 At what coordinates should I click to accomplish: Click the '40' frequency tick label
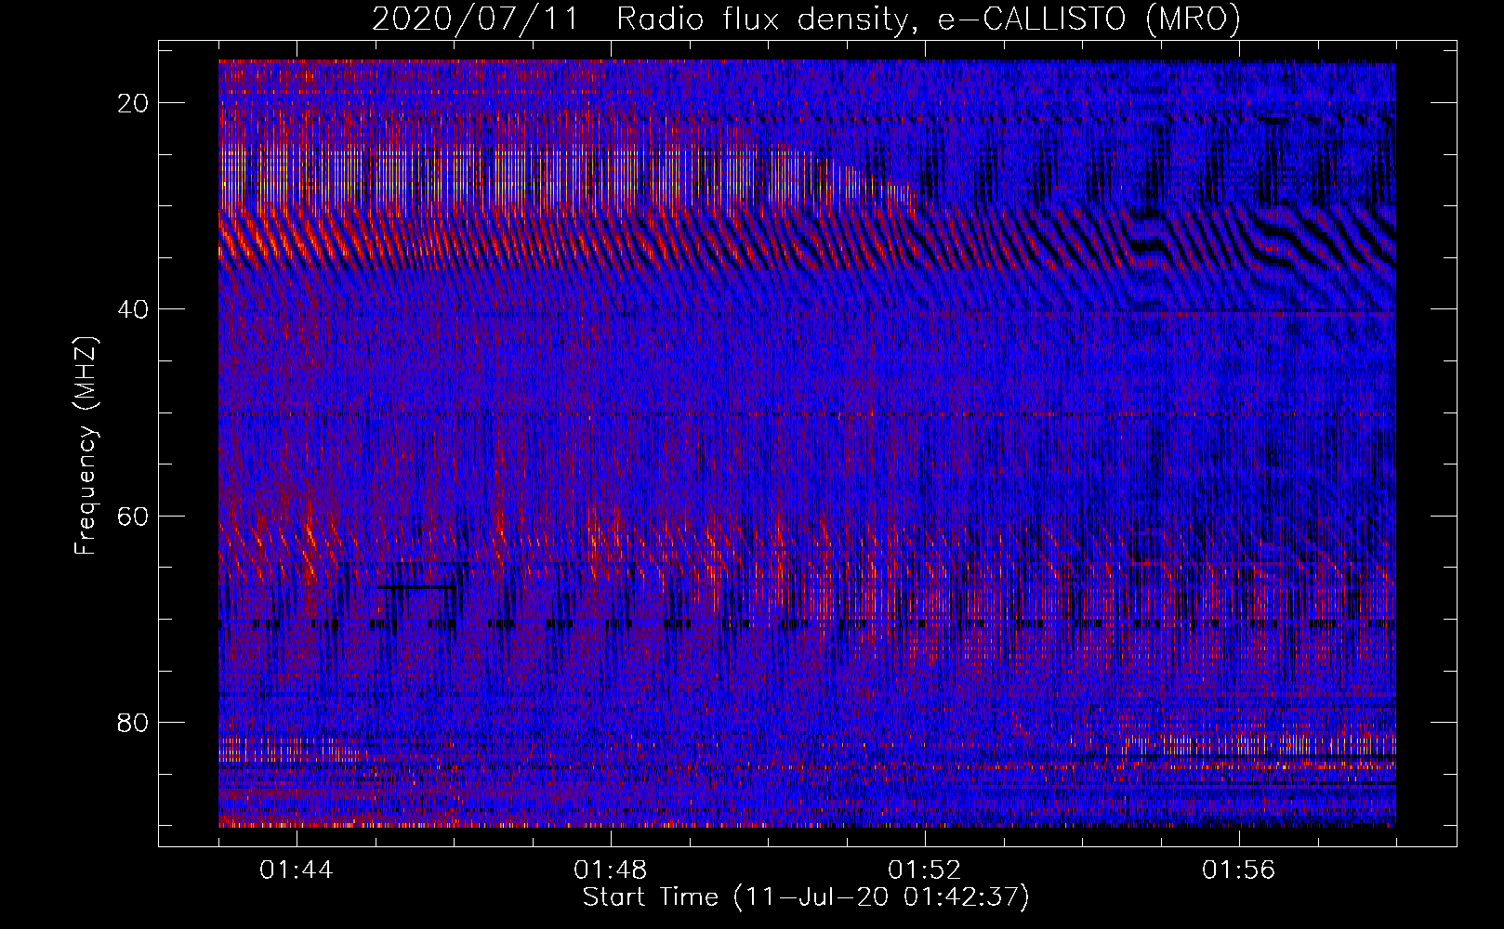click(x=134, y=309)
